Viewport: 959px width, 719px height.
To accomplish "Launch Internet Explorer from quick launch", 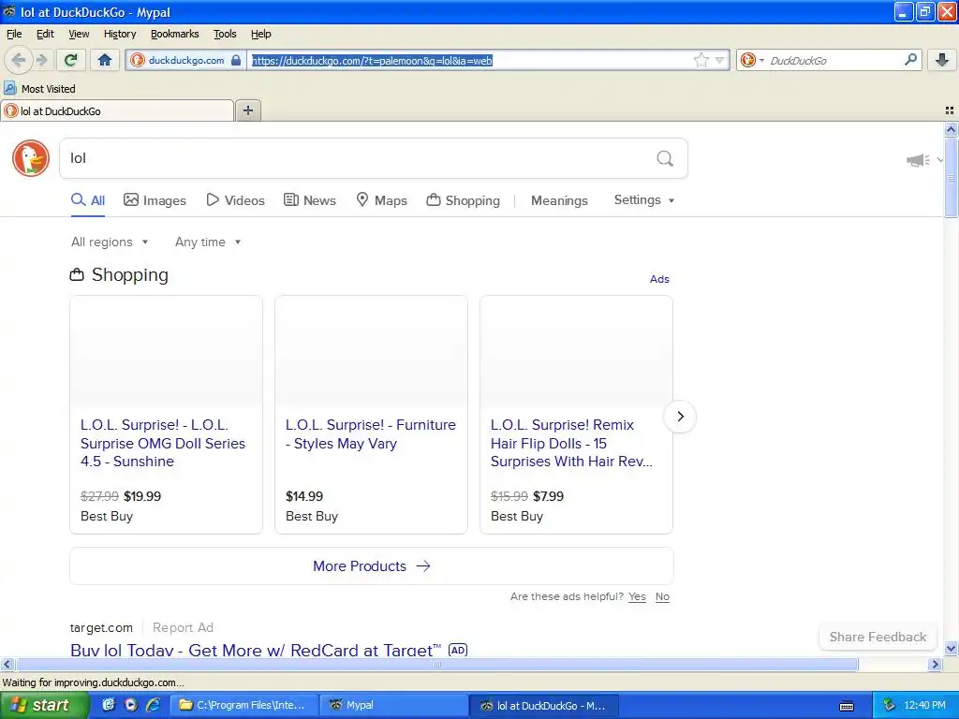I will click(x=153, y=705).
